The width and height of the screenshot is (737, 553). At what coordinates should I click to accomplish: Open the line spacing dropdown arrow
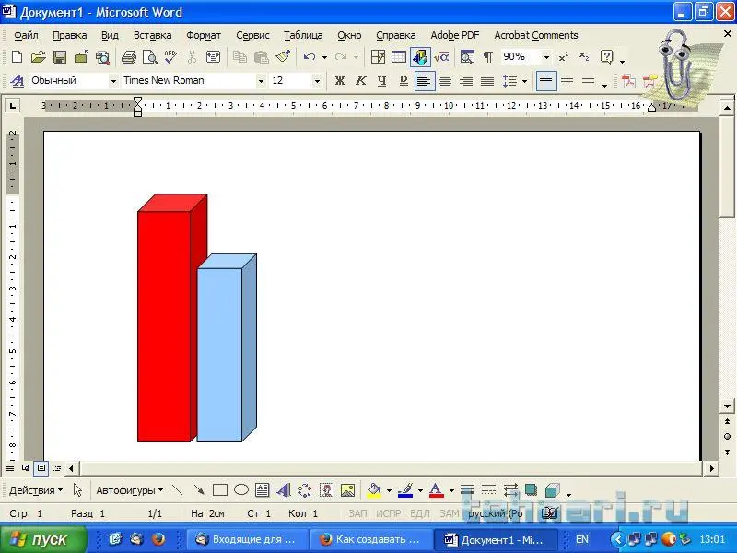[524, 81]
